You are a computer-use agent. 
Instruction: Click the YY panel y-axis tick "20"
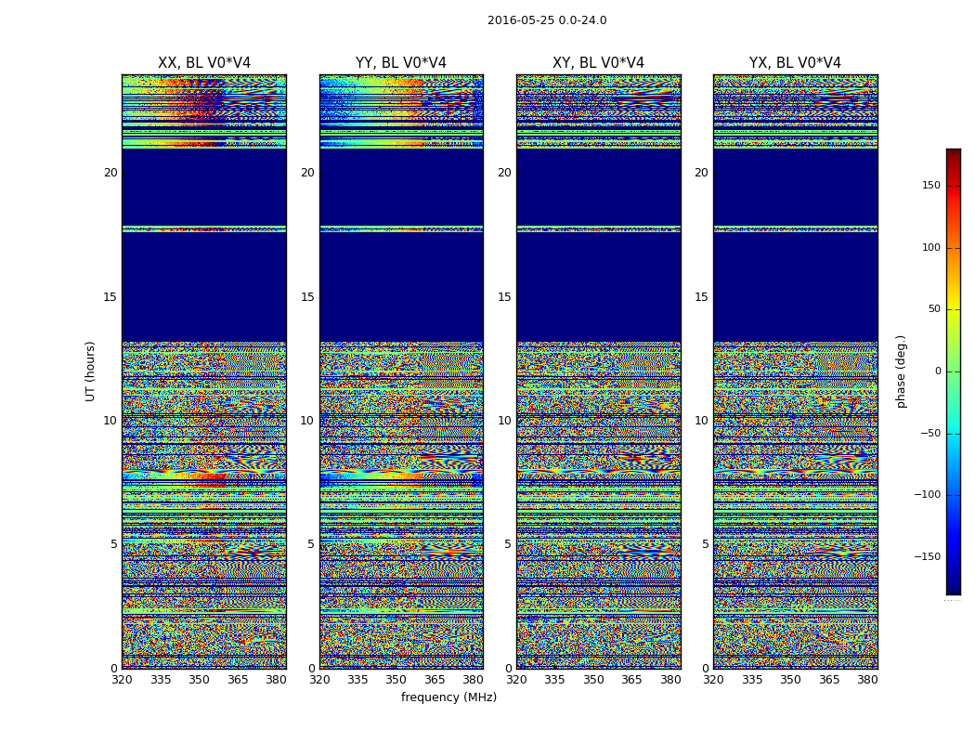click(307, 174)
